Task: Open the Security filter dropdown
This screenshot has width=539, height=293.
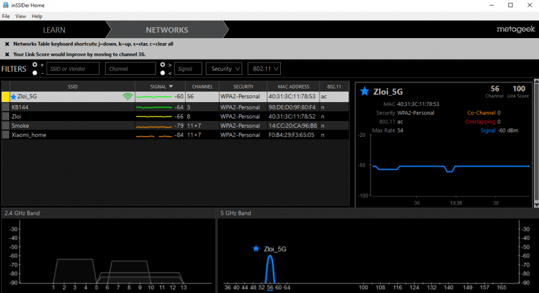Action: pos(224,69)
